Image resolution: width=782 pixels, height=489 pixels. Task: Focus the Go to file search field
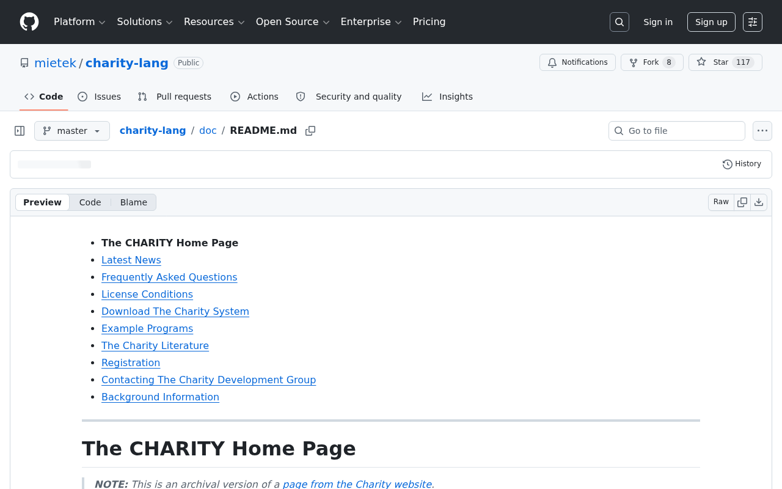tap(677, 131)
